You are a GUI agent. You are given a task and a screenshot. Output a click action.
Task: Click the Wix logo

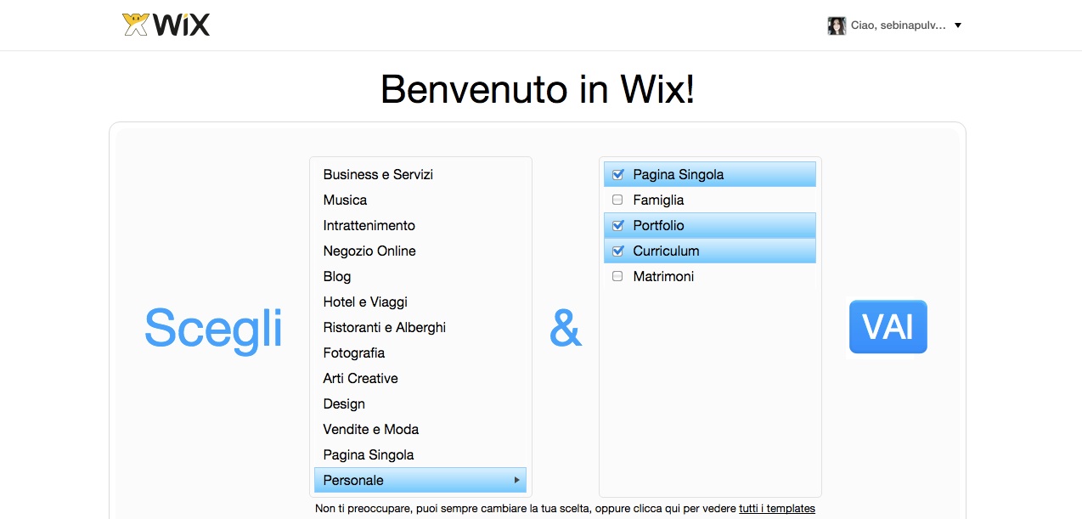(166, 25)
